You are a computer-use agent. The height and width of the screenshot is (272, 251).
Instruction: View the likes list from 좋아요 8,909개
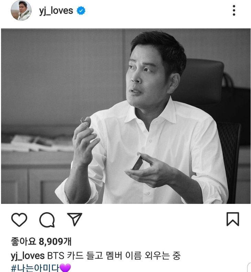[41, 241]
